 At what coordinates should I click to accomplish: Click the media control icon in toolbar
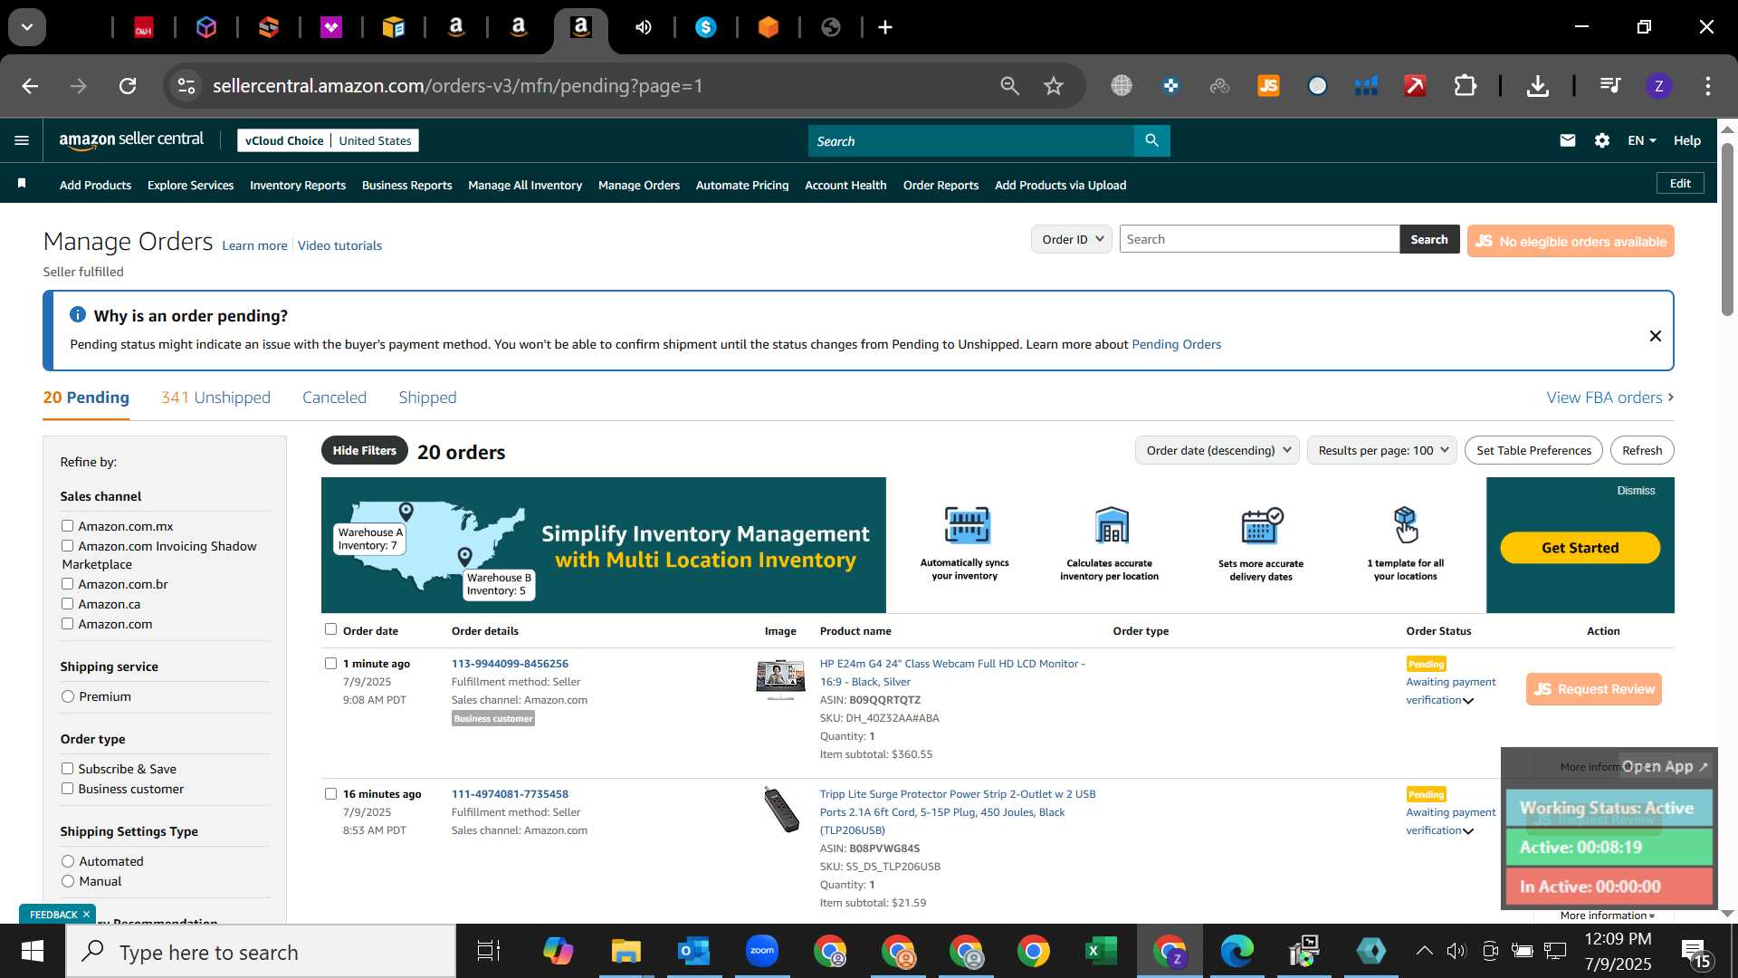[1609, 86]
